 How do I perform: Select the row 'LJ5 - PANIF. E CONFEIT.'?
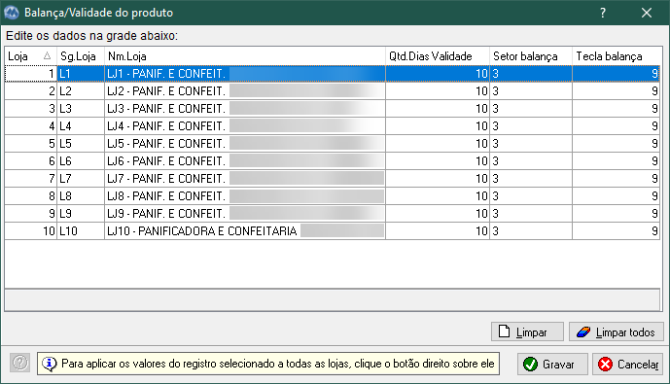click(332, 144)
